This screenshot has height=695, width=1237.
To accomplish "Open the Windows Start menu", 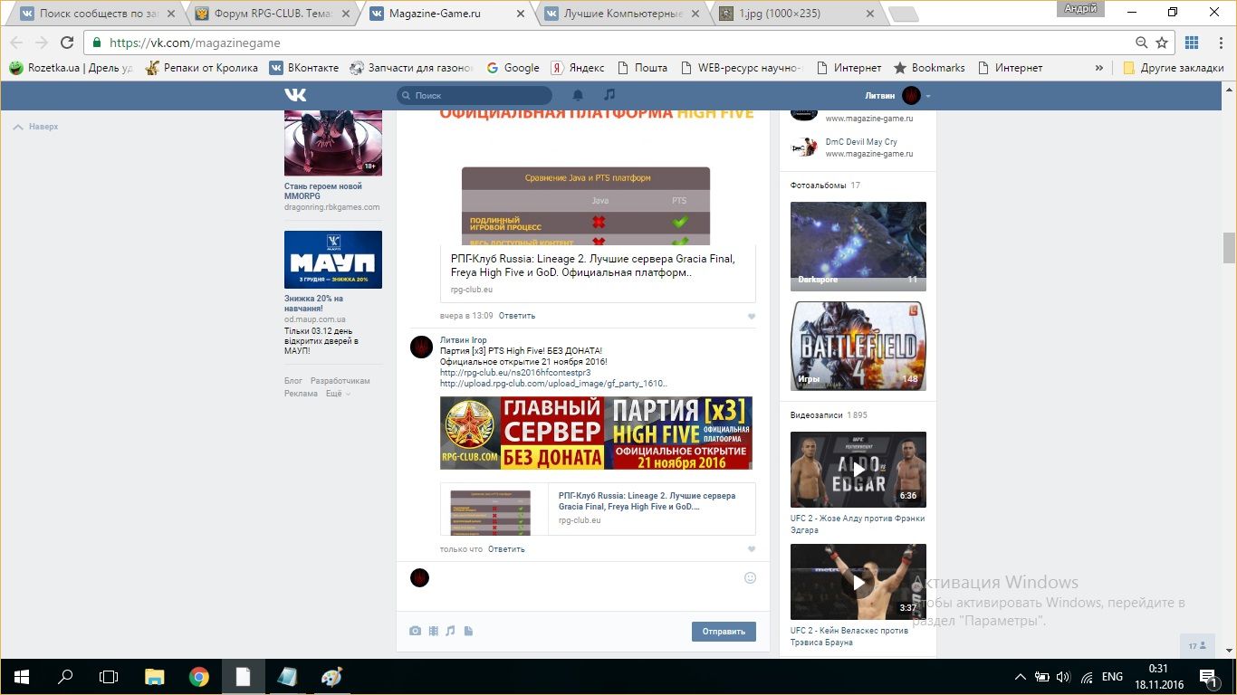I will (x=22, y=677).
